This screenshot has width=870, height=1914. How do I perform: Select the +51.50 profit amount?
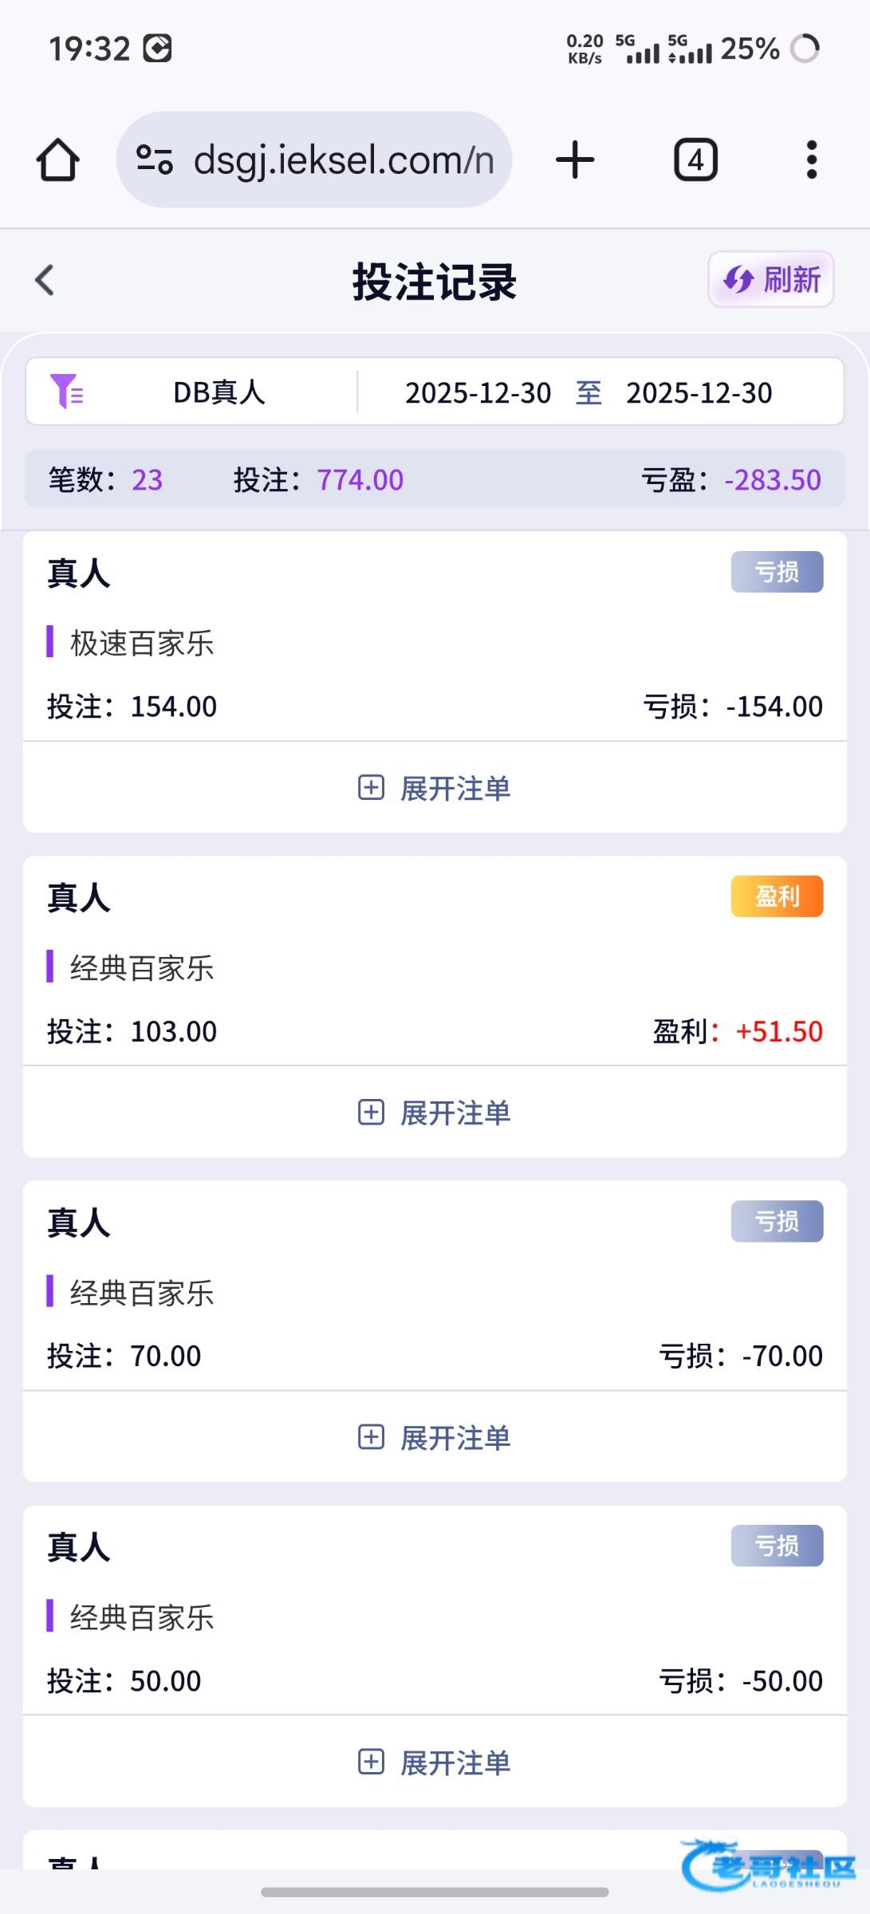click(778, 1032)
